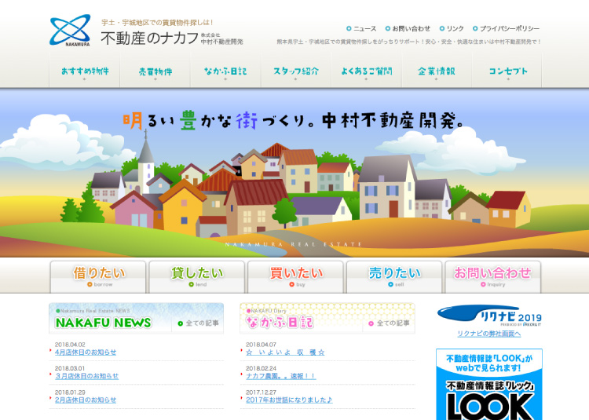Viewport: 589px width, 420px height.
Task: Open the ニュース link in top header
Action: point(364,28)
